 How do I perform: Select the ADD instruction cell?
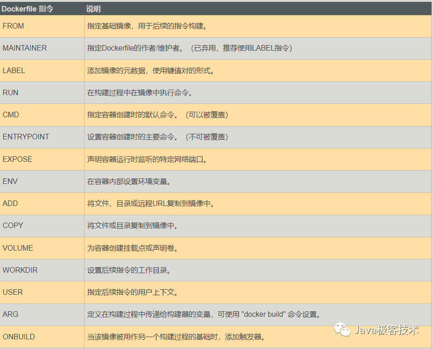point(42,204)
